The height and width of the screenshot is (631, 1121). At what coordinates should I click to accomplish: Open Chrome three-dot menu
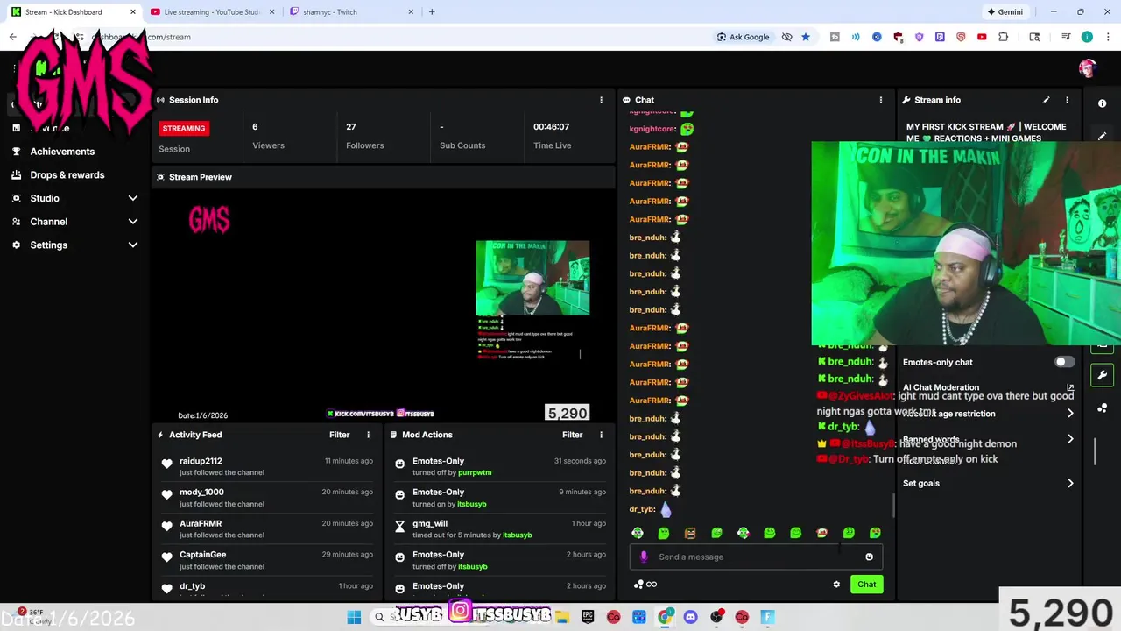click(x=1107, y=37)
